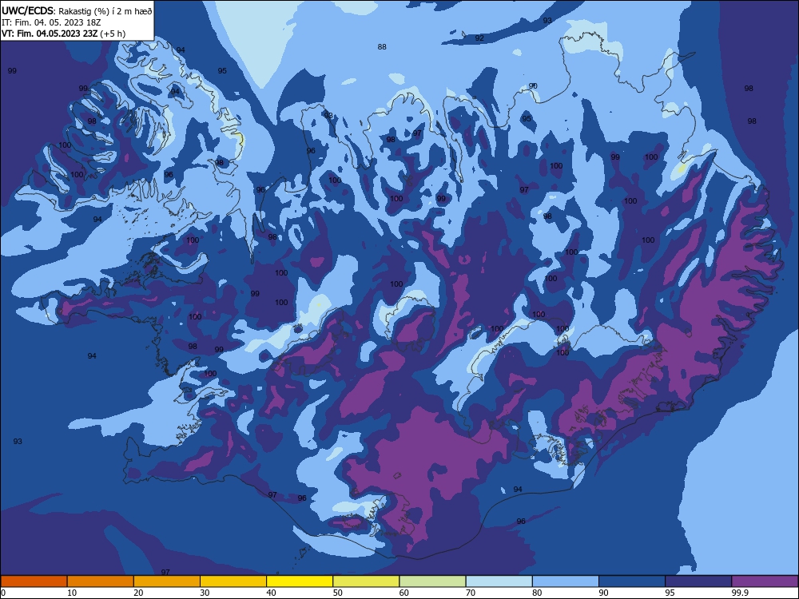Click the light green 60–70 legend swatch
799x599 pixels.
pyautogui.click(x=432, y=581)
